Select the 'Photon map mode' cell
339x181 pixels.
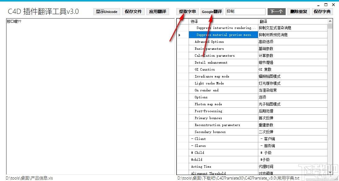click(x=223, y=104)
